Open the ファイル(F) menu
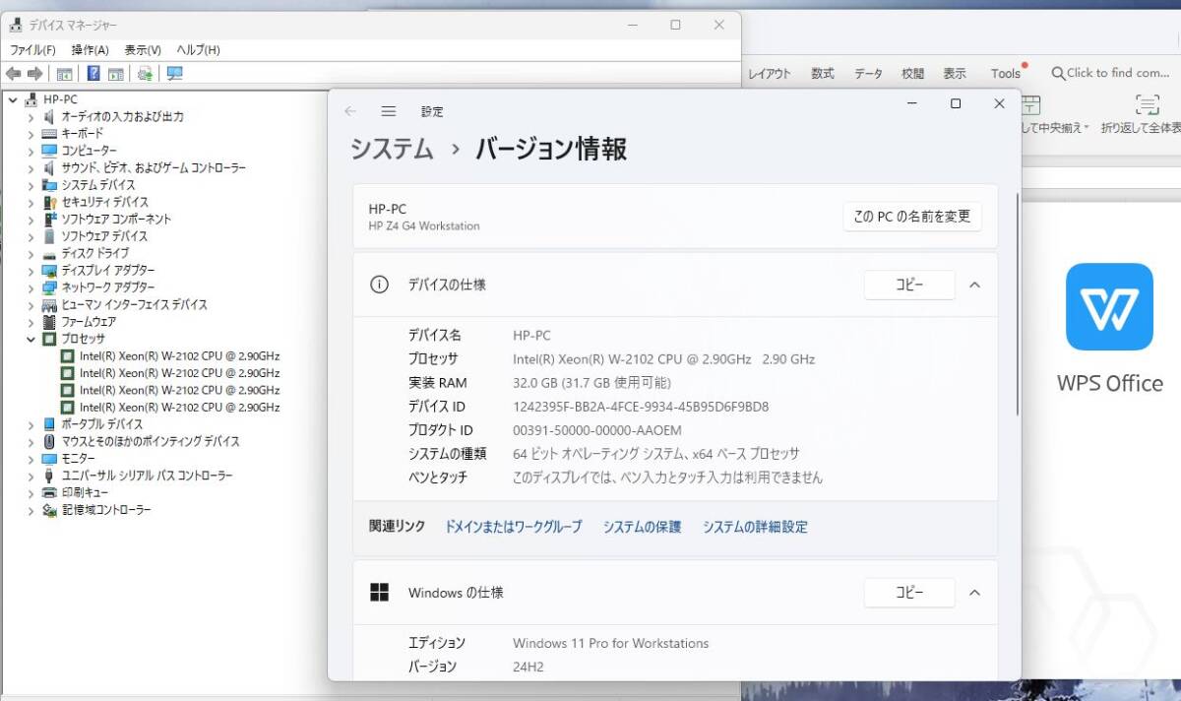The image size is (1181, 701). pos(33,50)
